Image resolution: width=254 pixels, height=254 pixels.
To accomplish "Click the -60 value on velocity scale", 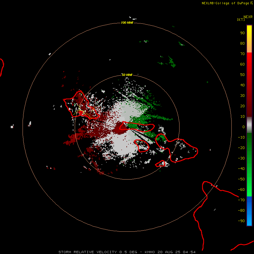I will [x=241, y=190].
